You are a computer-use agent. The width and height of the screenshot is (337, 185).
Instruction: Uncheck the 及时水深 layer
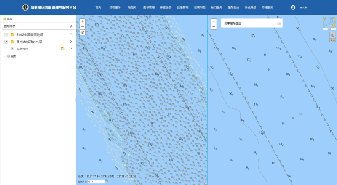click(x=12, y=49)
